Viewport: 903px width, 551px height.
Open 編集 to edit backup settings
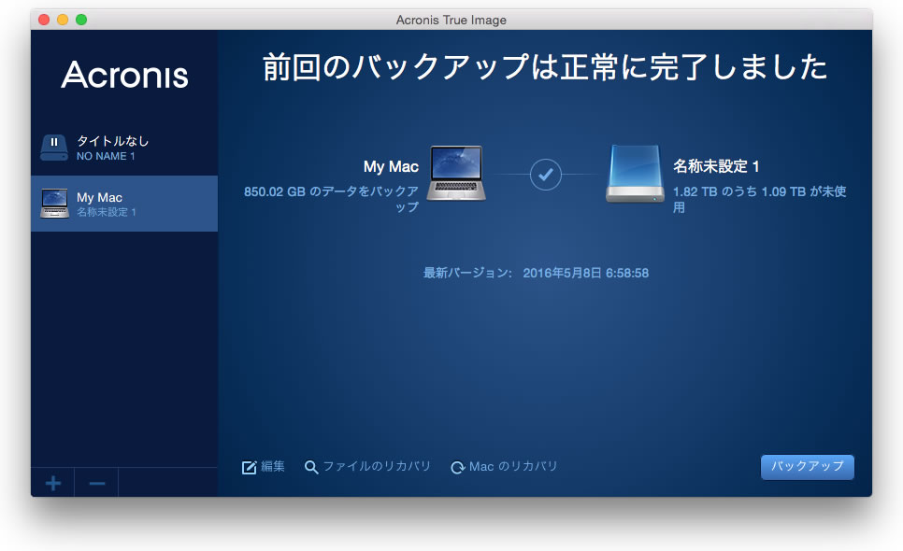point(264,466)
